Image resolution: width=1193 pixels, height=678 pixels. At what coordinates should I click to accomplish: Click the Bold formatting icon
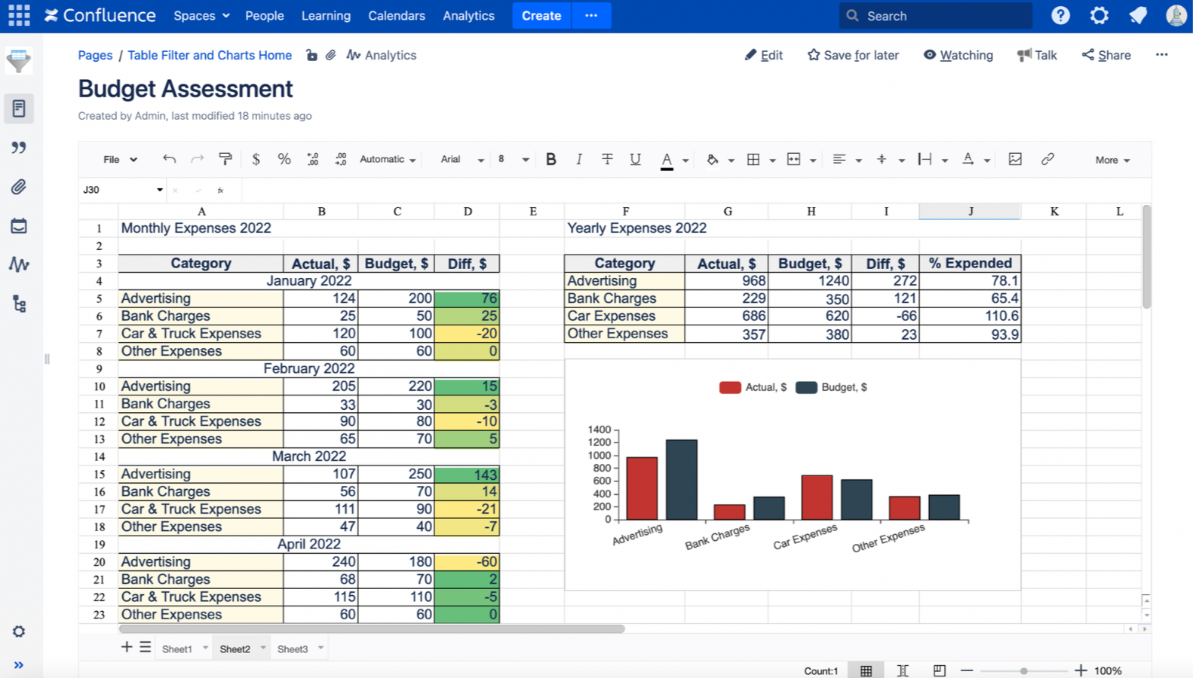tap(550, 159)
